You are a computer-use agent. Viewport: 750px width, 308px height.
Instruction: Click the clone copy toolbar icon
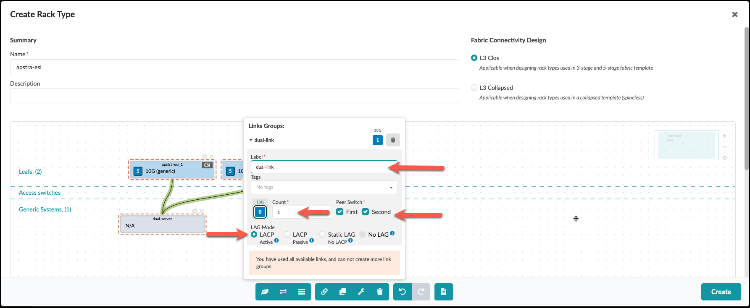coord(343,292)
